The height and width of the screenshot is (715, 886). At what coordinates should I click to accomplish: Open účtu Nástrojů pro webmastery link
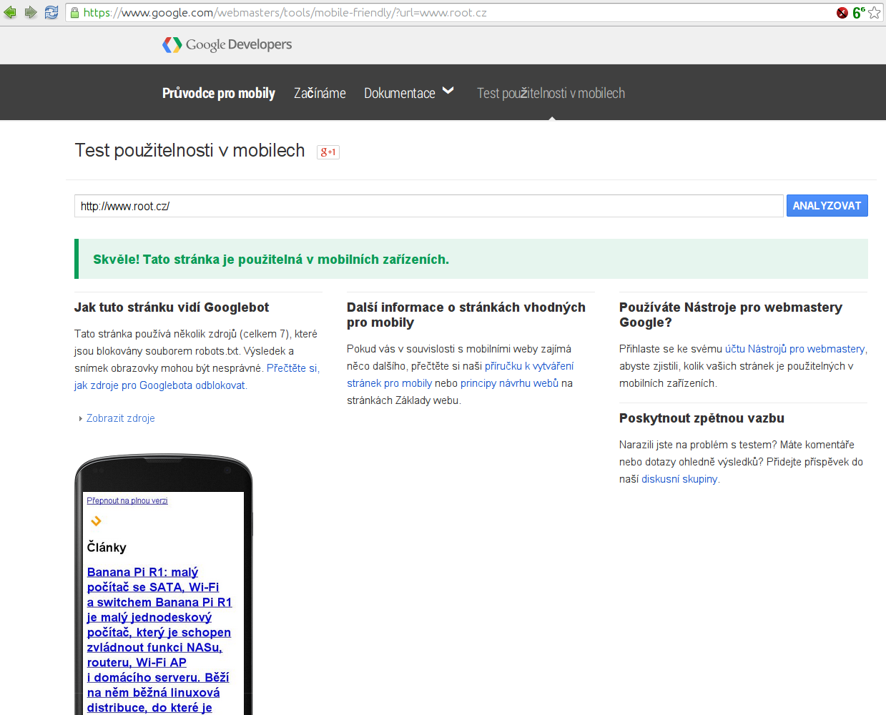tap(795, 349)
